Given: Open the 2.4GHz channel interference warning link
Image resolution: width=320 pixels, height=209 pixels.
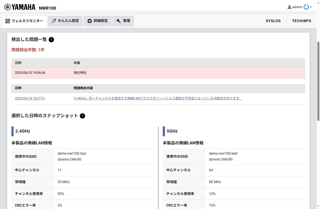Looking at the screenshot, I should [158, 98].
